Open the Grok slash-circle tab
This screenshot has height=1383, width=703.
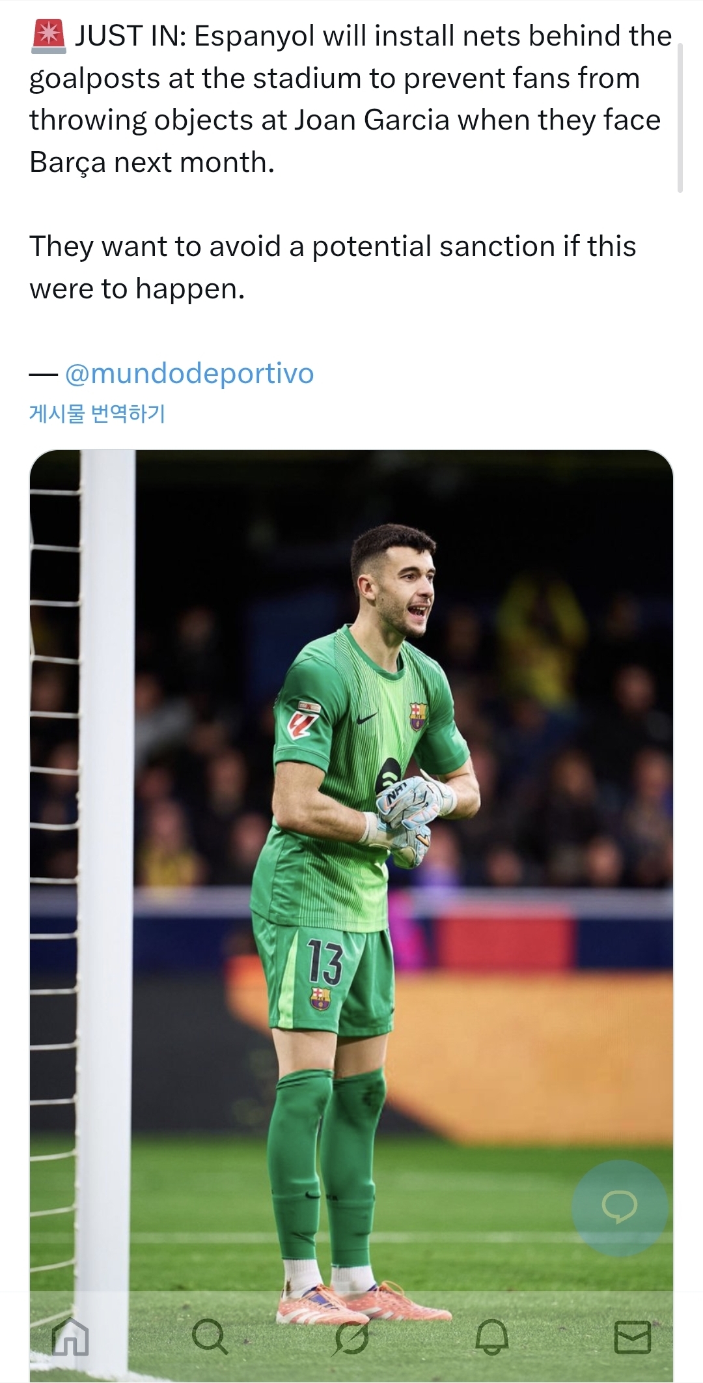(351, 1337)
